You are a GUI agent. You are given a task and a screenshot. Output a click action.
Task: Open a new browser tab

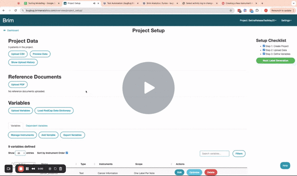pos(262,3)
